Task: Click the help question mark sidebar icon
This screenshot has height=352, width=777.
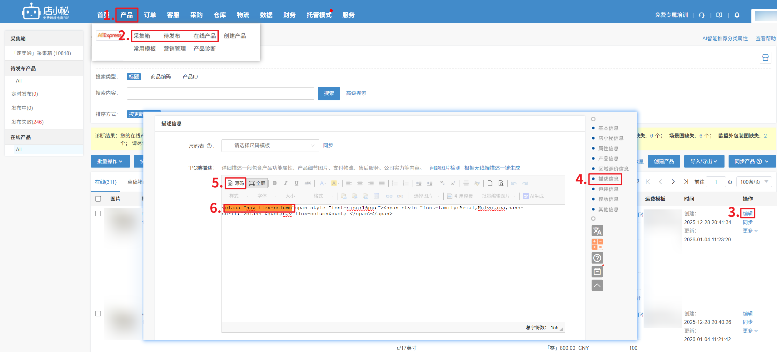Action: coord(597,258)
